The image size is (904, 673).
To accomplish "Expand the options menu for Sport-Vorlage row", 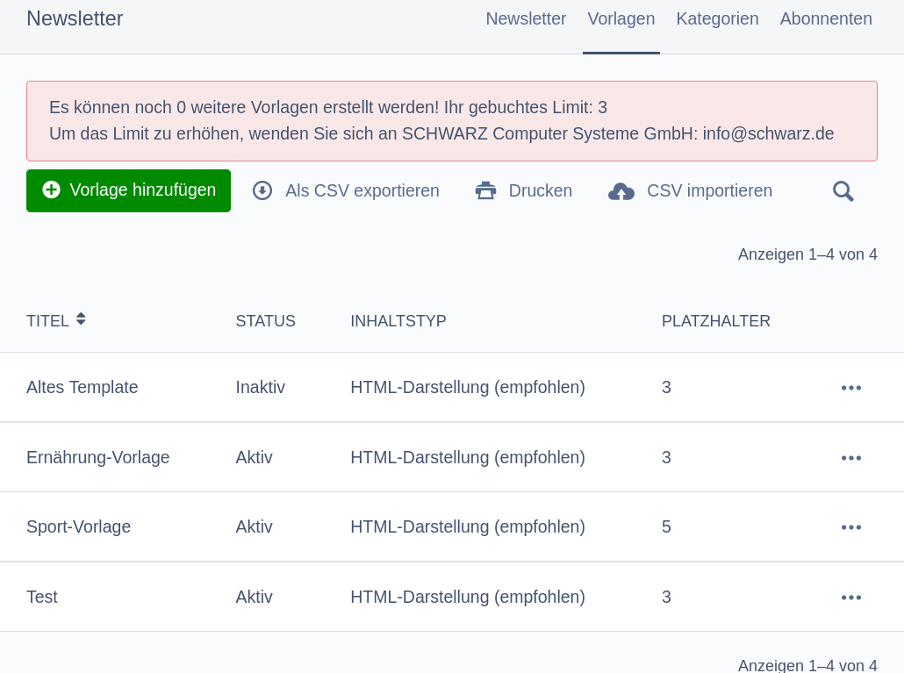I will pyautogui.click(x=851, y=527).
